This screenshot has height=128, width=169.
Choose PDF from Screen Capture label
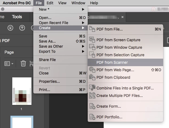pyautogui.click(x=118, y=40)
